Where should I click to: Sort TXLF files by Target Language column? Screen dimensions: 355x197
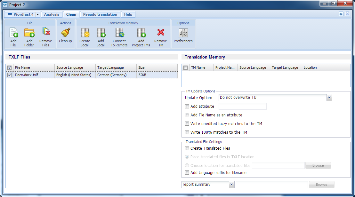pos(116,67)
